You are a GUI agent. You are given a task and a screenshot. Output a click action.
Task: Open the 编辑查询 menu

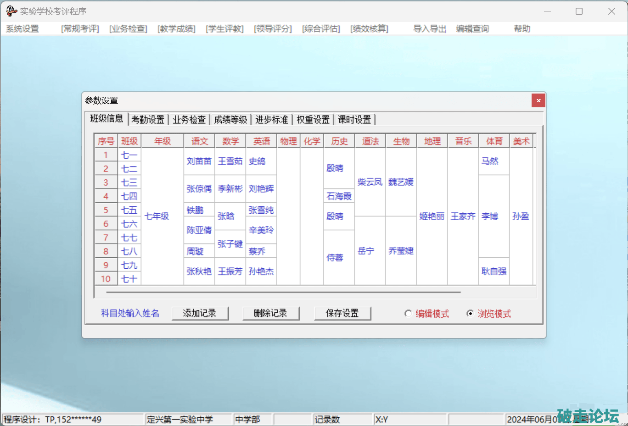472,29
